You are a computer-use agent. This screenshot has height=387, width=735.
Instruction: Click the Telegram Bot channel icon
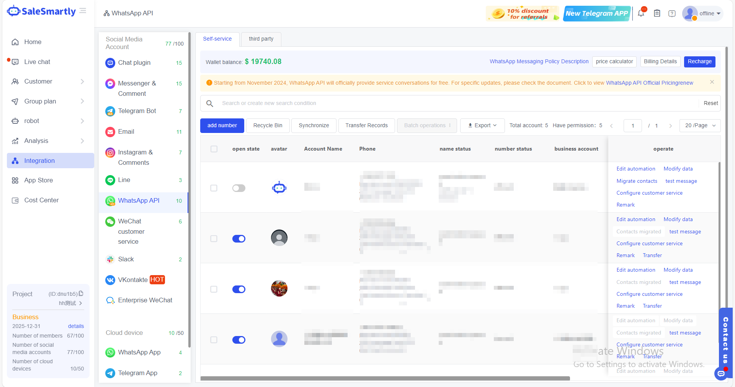pos(110,111)
